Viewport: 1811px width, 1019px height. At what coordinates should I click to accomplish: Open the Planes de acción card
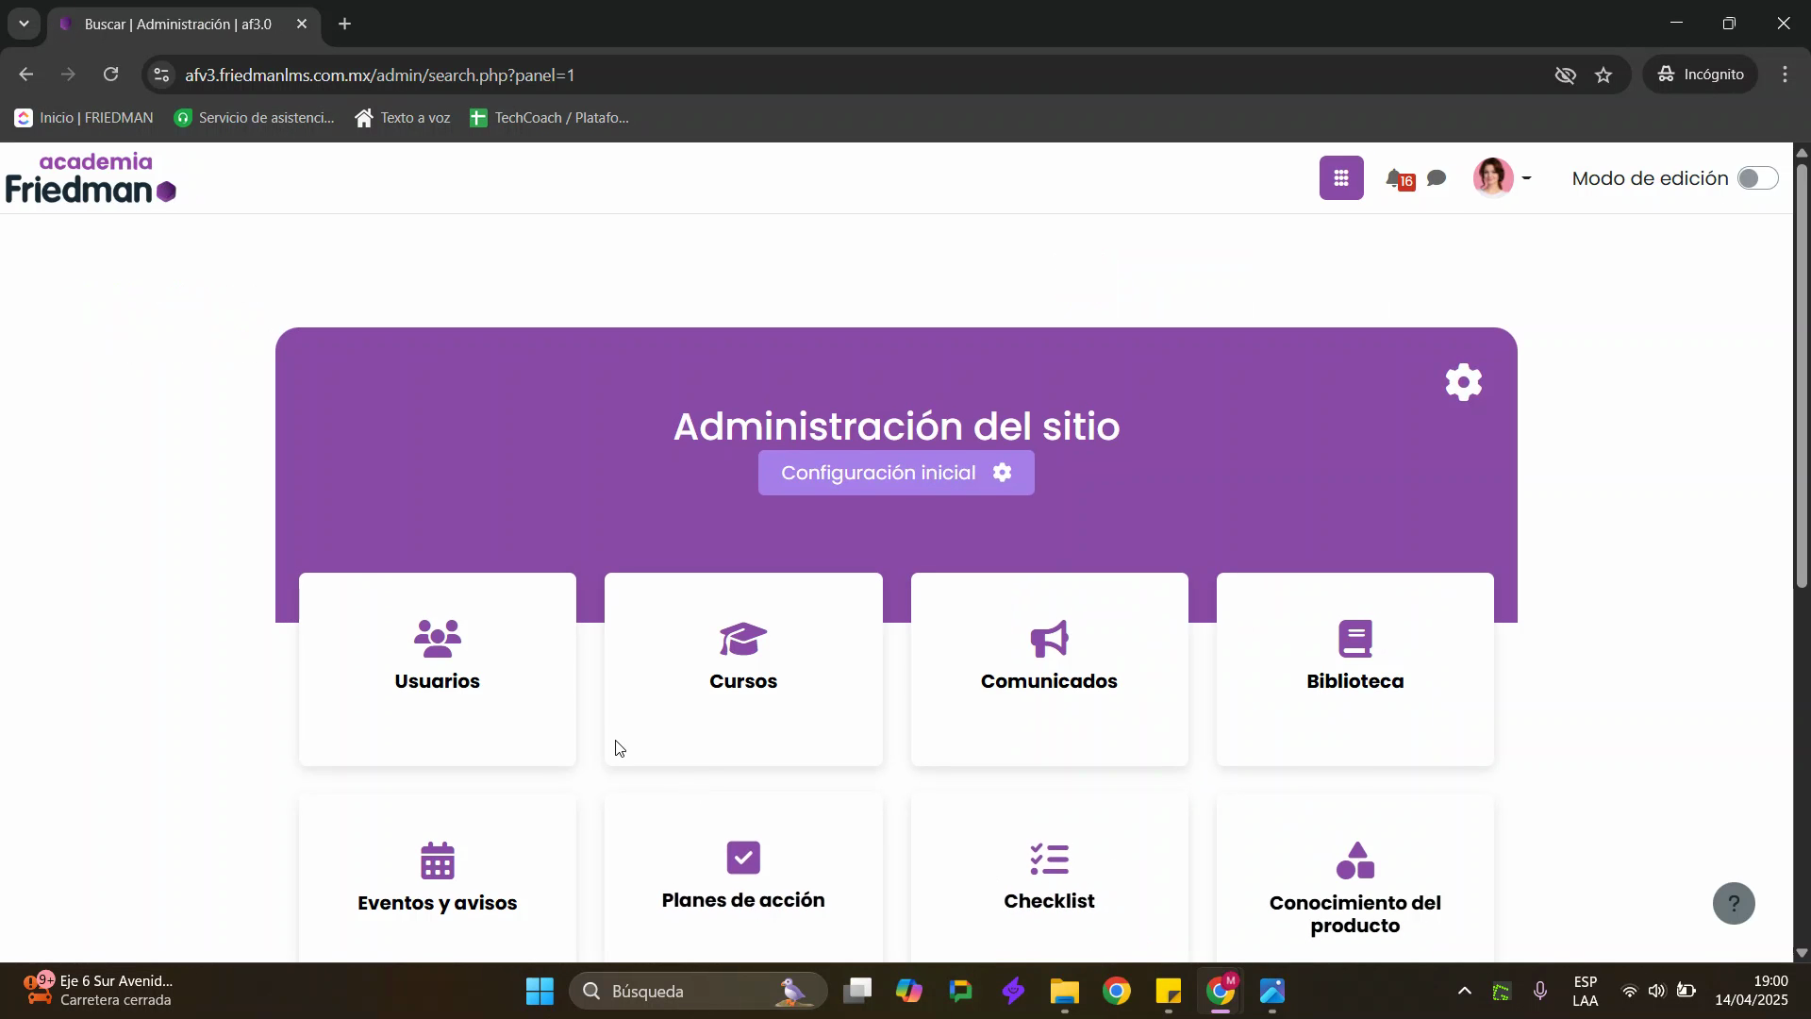(x=742, y=877)
